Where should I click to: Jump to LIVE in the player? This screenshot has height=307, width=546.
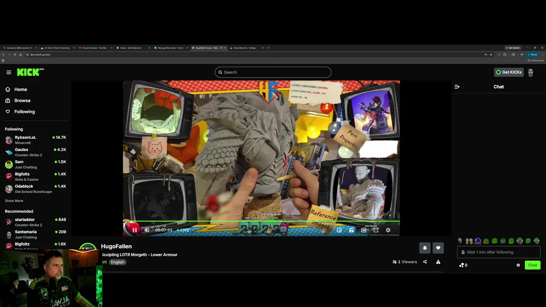(183, 230)
